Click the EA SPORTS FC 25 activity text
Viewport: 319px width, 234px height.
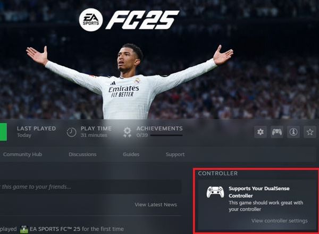pos(77,229)
